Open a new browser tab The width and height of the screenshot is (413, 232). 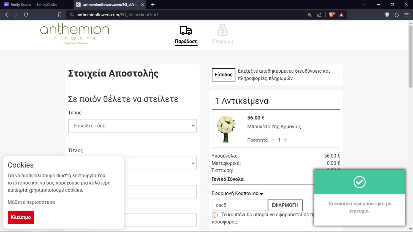[153, 5]
